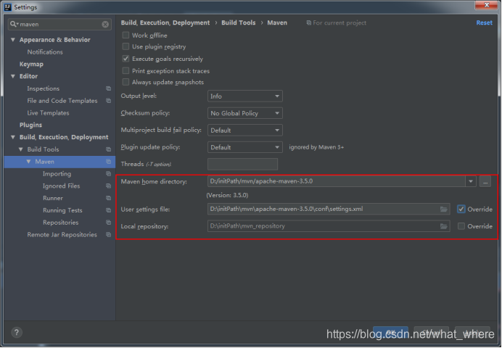Open the help question mark

tap(17, 332)
